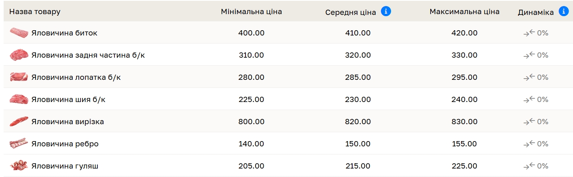Click the Яловичина лопатка product image

(x=19, y=77)
